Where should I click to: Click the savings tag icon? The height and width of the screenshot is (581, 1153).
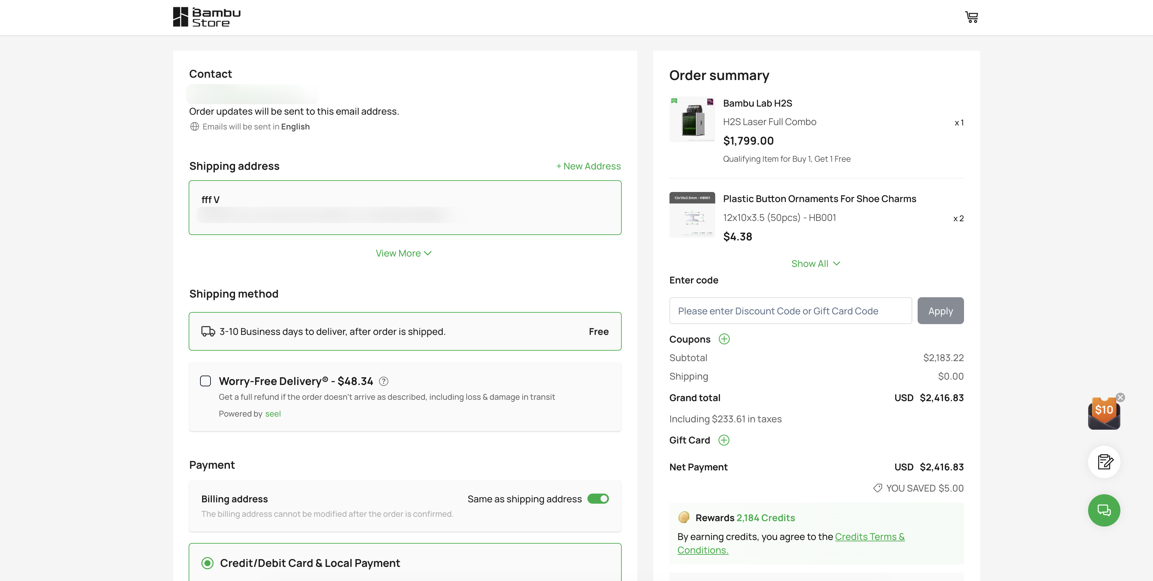(x=878, y=488)
